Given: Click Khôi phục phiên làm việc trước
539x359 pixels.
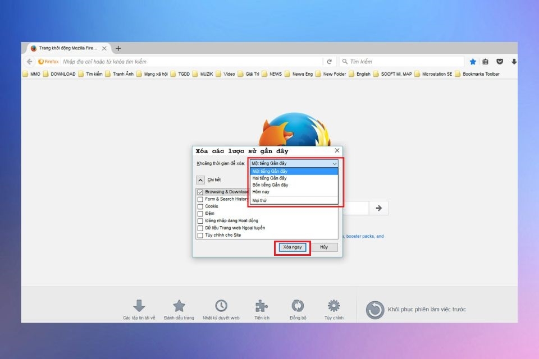Looking at the screenshot, I should tap(416, 310).
